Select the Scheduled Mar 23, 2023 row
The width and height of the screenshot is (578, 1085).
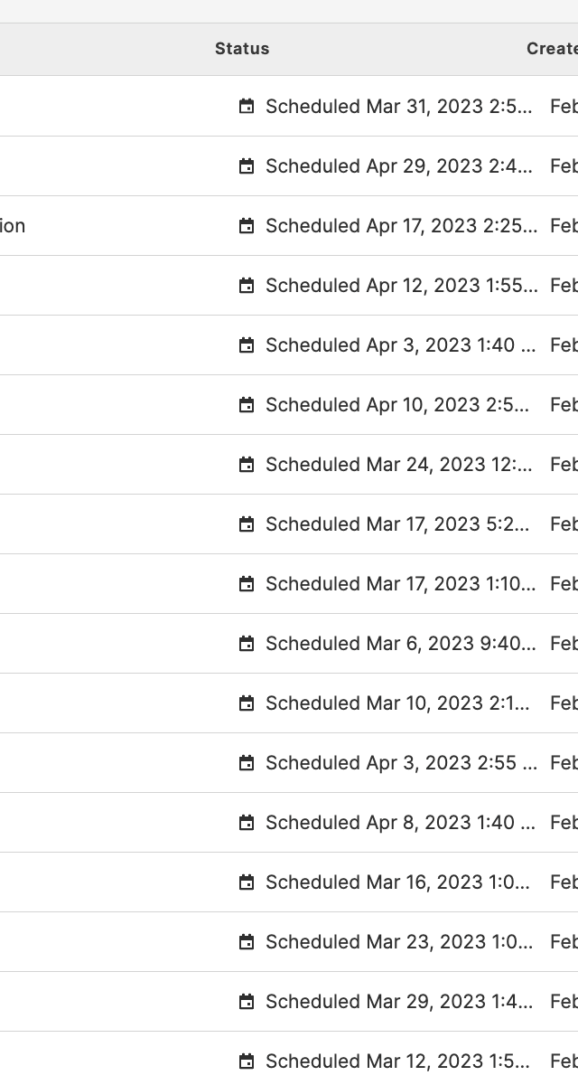(289, 942)
